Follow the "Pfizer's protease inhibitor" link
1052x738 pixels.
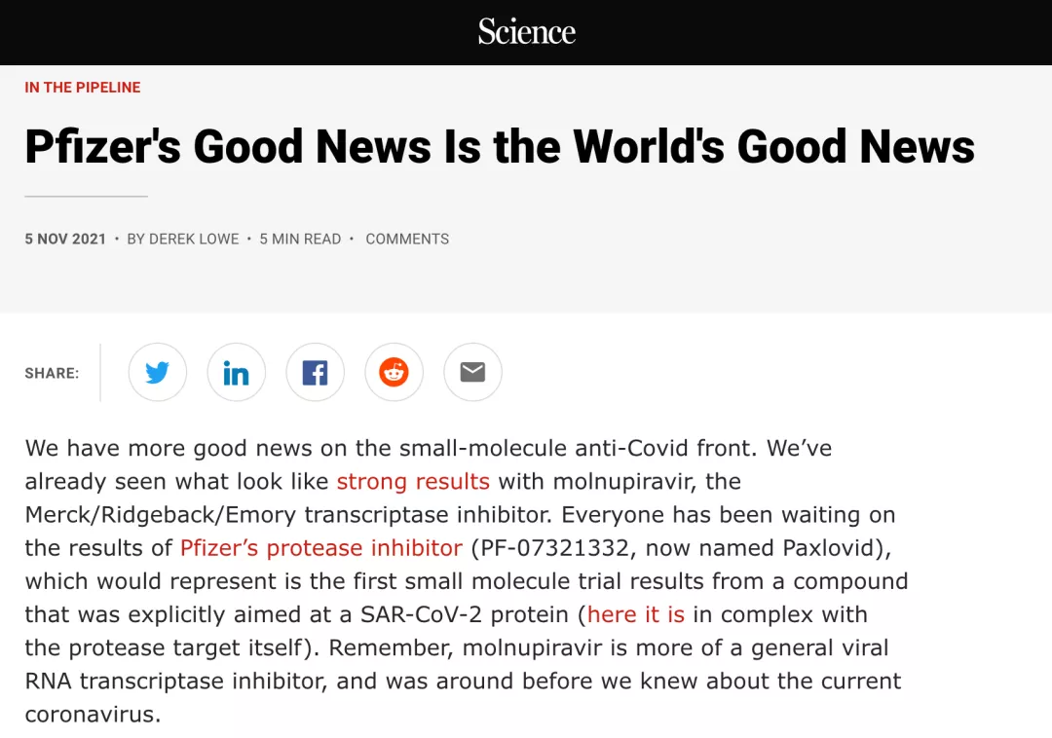[x=321, y=548]
